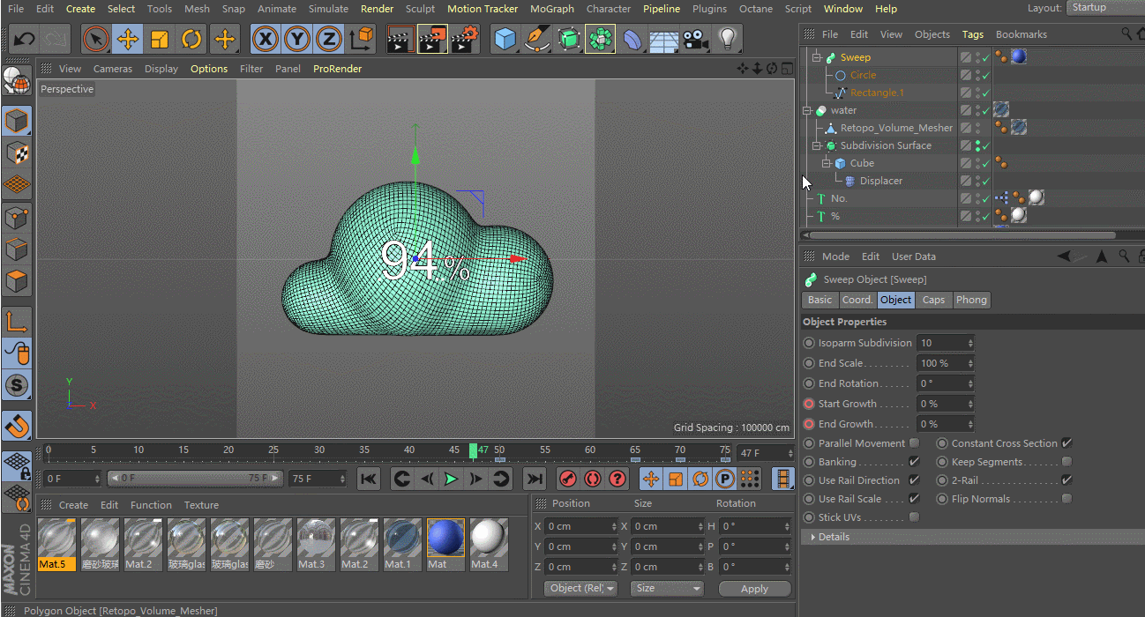Switch to the Caps tab
Screen dimensions: 1145x617
pos(933,300)
